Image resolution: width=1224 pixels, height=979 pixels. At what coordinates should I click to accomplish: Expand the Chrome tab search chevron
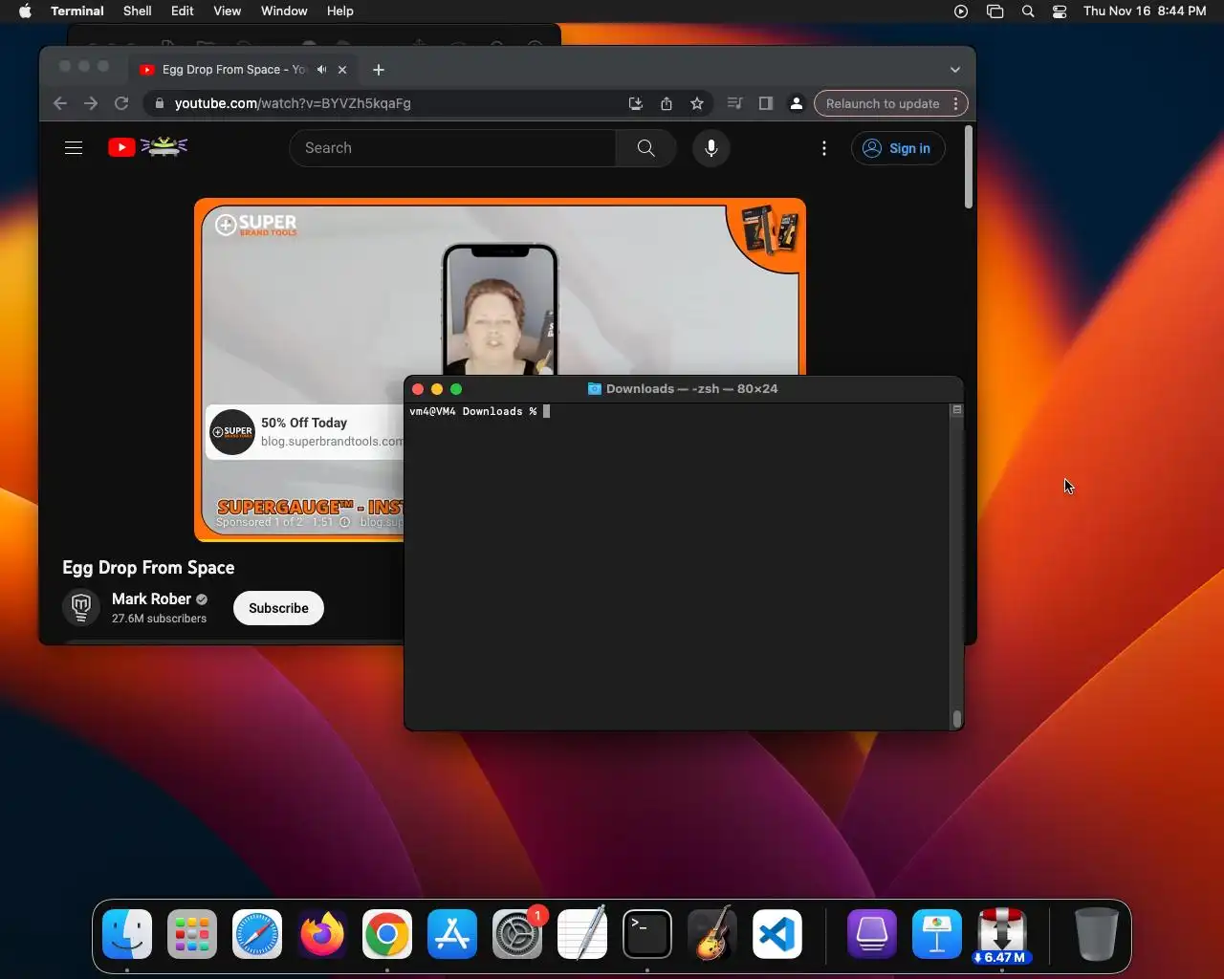[954, 70]
